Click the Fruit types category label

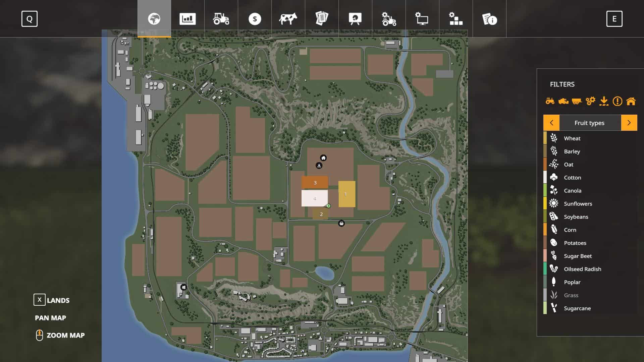(589, 123)
